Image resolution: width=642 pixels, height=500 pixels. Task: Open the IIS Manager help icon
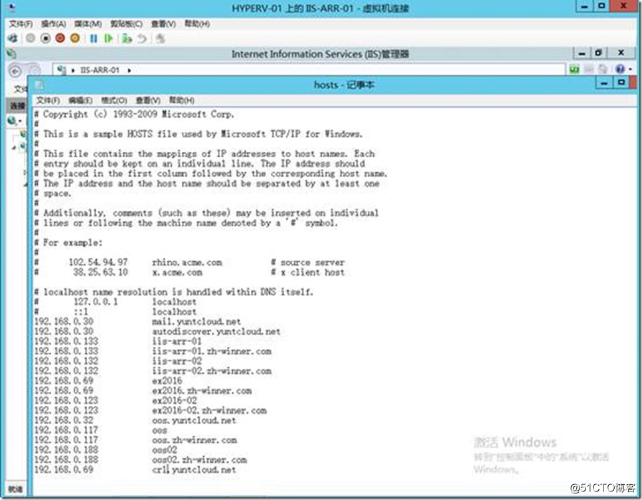(x=620, y=70)
